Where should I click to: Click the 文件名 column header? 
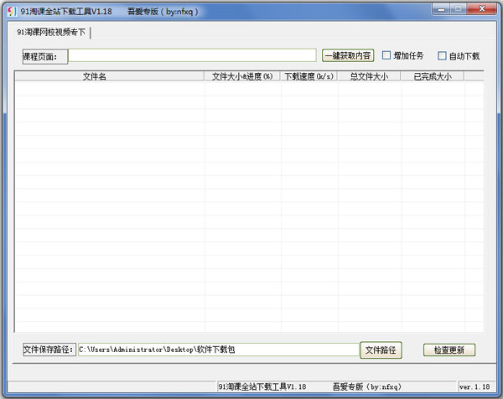point(110,76)
